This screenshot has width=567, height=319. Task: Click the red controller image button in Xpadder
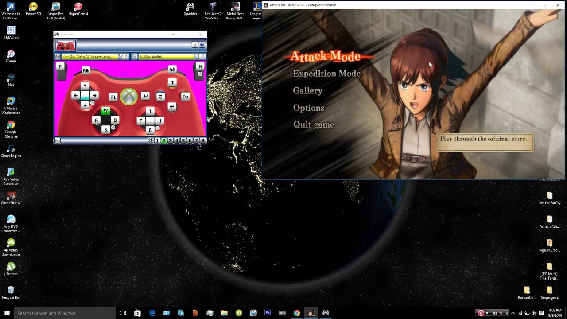(66, 45)
